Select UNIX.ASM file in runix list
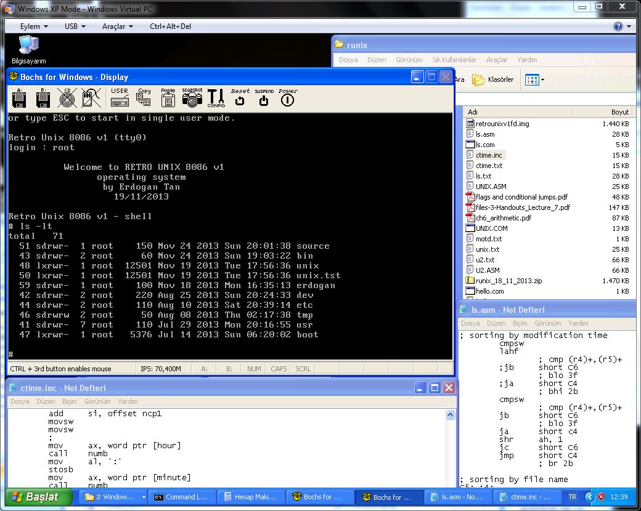The height and width of the screenshot is (511, 641). pos(486,187)
